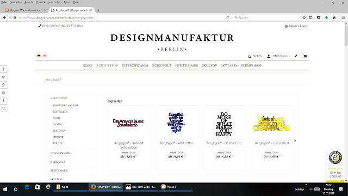
Task: Share page via email envelope icon
Action: (x=3, y=109)
